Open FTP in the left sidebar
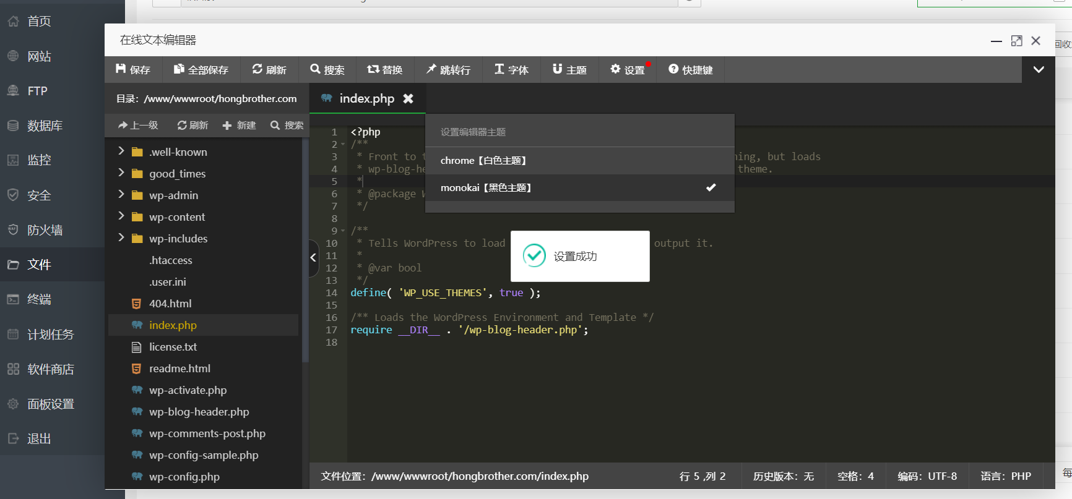Viewport: 1072px width, 499px height. click(52, 91)
